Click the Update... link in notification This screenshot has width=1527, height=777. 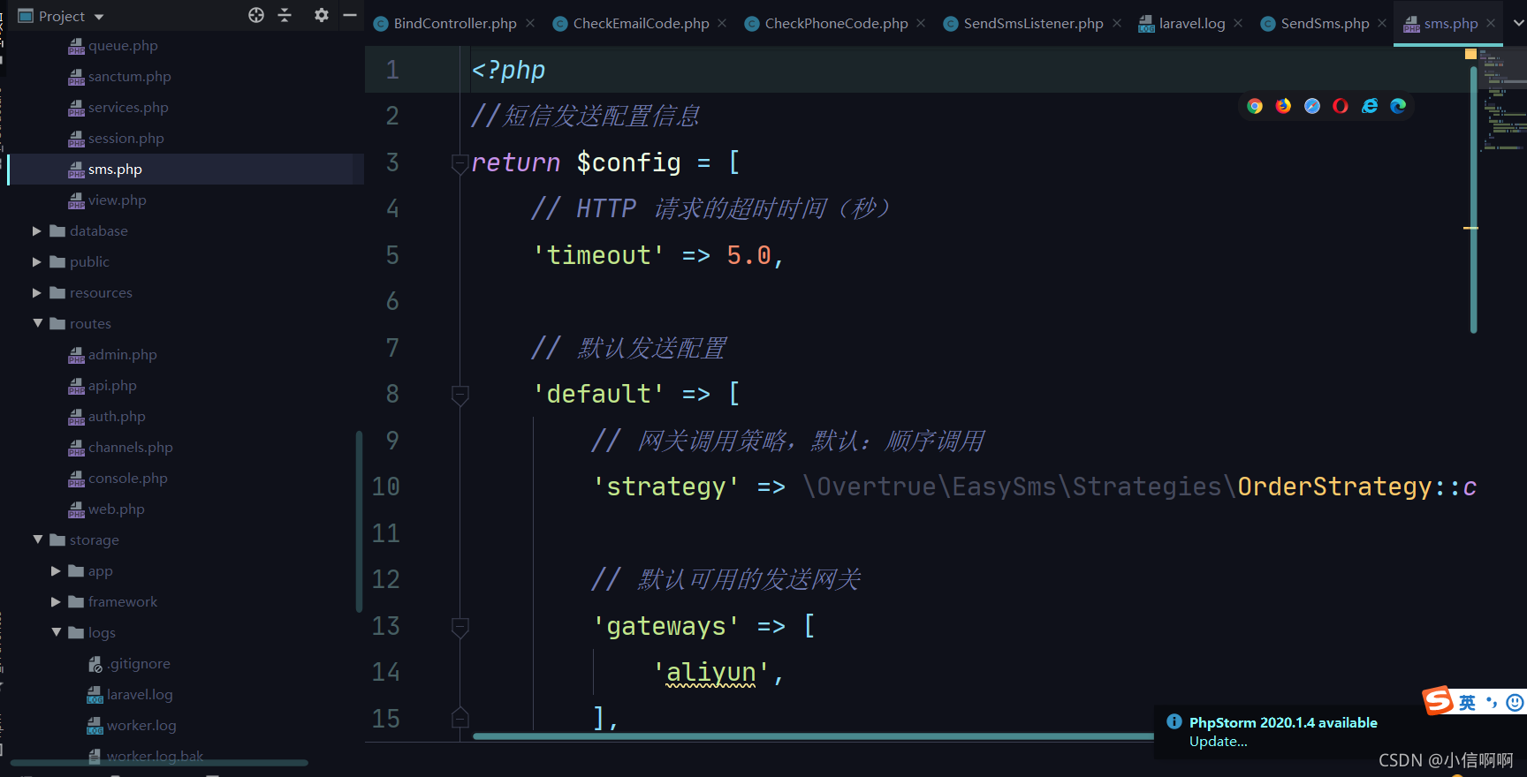coord(1218,742)
